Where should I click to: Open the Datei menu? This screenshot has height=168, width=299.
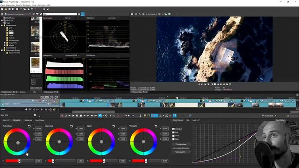3,5
